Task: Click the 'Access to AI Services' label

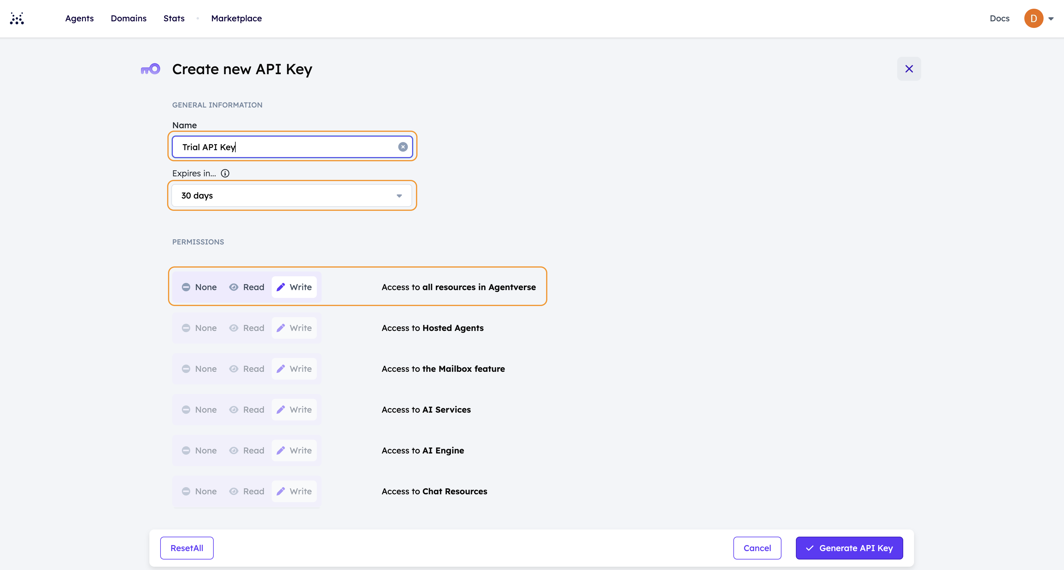Action: (x=426, y=410)
